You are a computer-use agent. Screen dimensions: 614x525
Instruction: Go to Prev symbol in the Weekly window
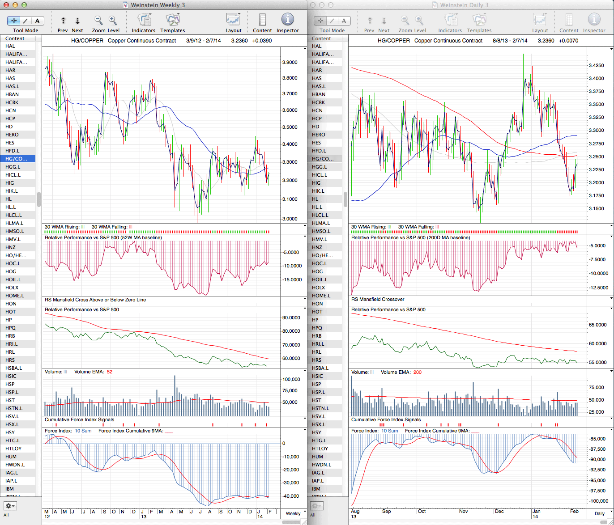63,21
